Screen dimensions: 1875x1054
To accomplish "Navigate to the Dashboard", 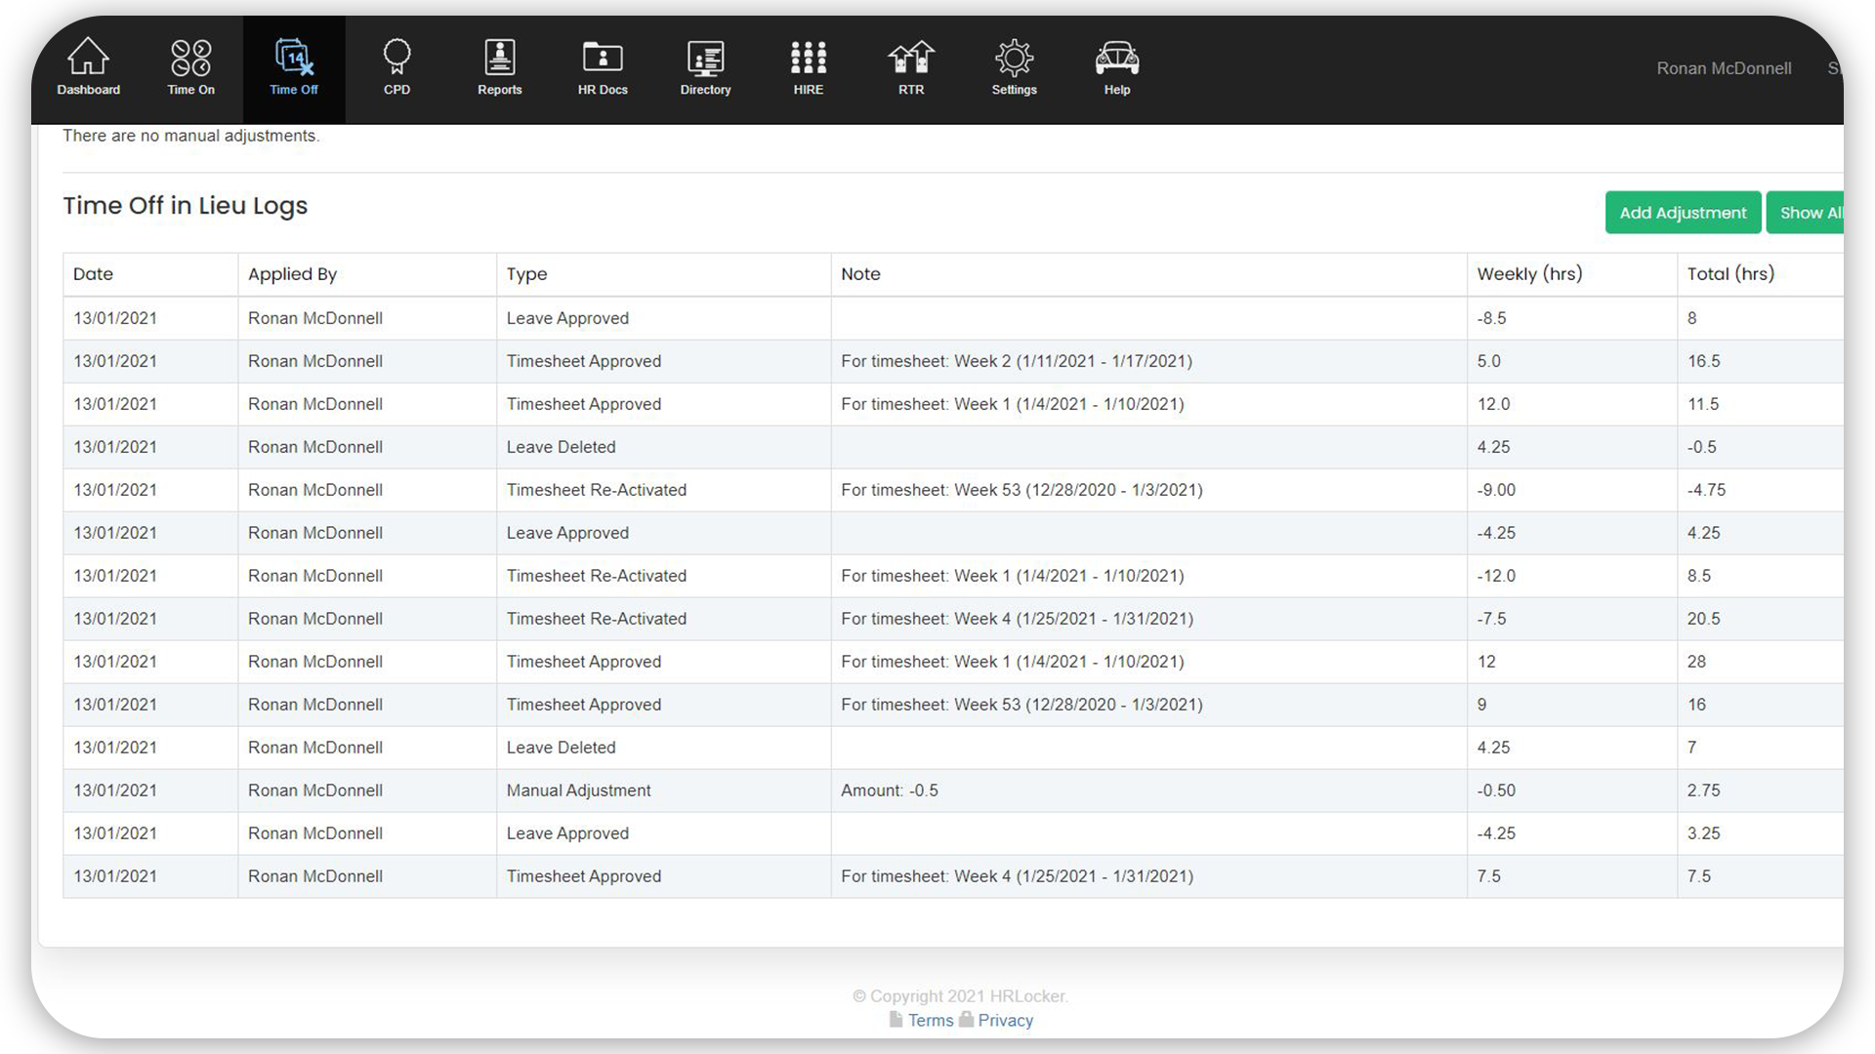I will (88, 67).
